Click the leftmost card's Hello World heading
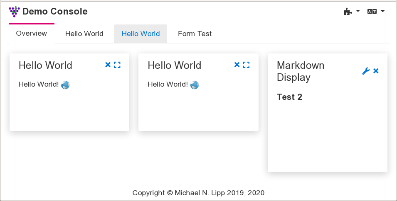397x201 pixels. pyautogui.click(x=45, y=65)
